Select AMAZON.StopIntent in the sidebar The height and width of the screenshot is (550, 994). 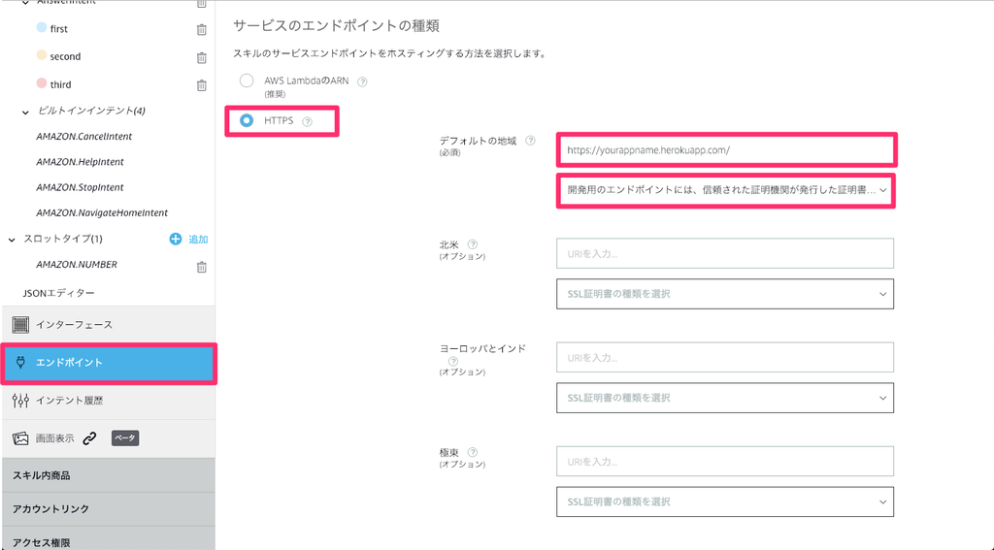[x=80, y=187]
